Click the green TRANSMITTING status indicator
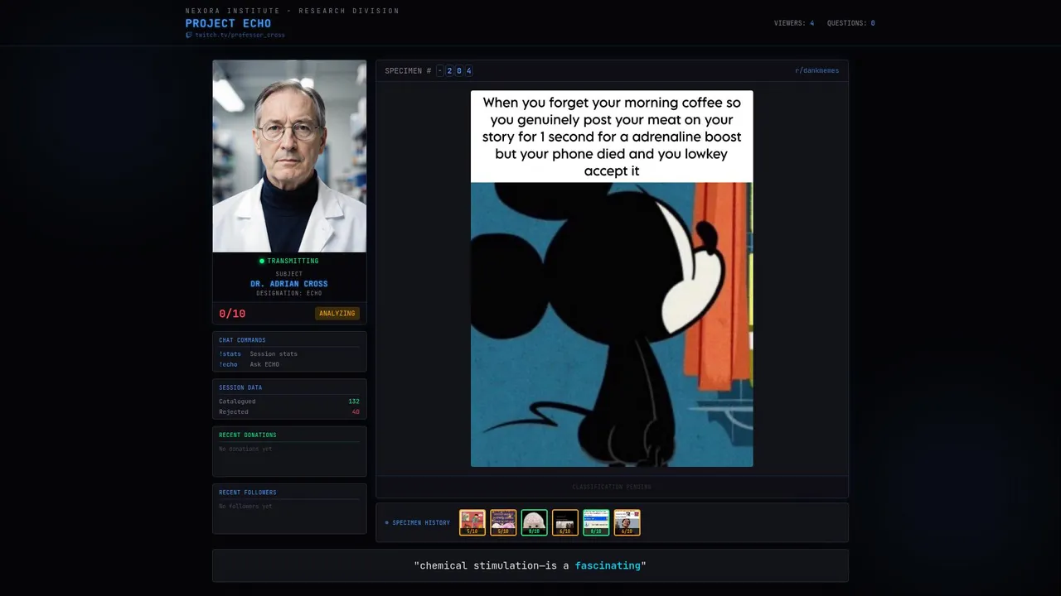The width and height of the screenshot is (1061, 596). click(289, 261)
